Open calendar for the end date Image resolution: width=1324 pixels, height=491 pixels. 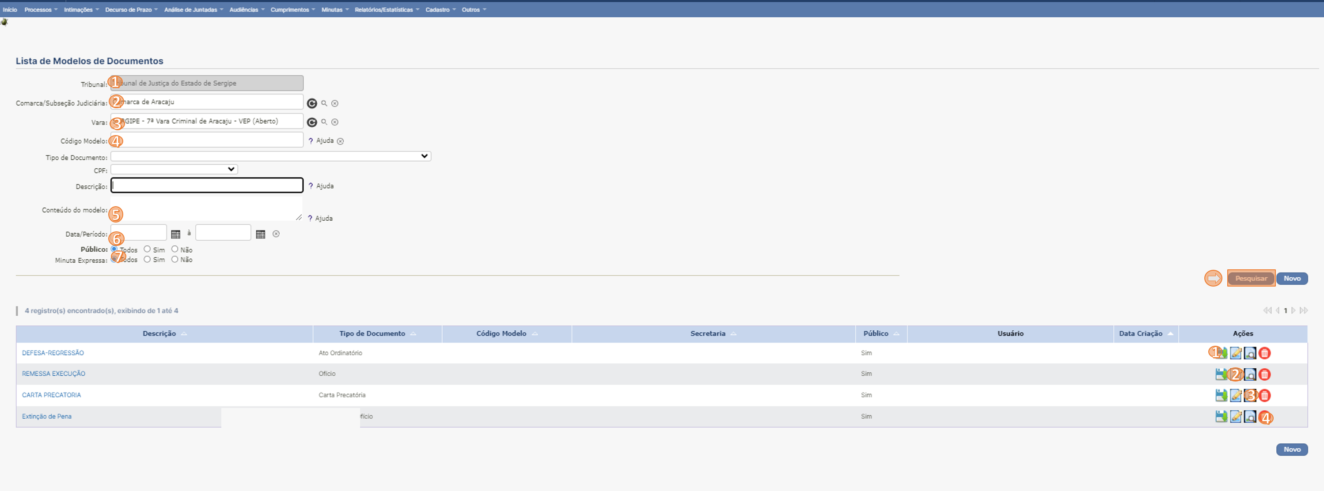coord(261,234)
